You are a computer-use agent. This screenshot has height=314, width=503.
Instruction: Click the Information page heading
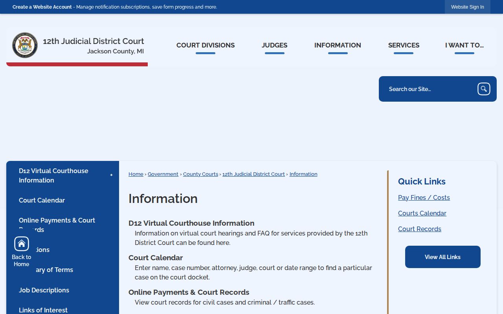(x=163, y=199)
